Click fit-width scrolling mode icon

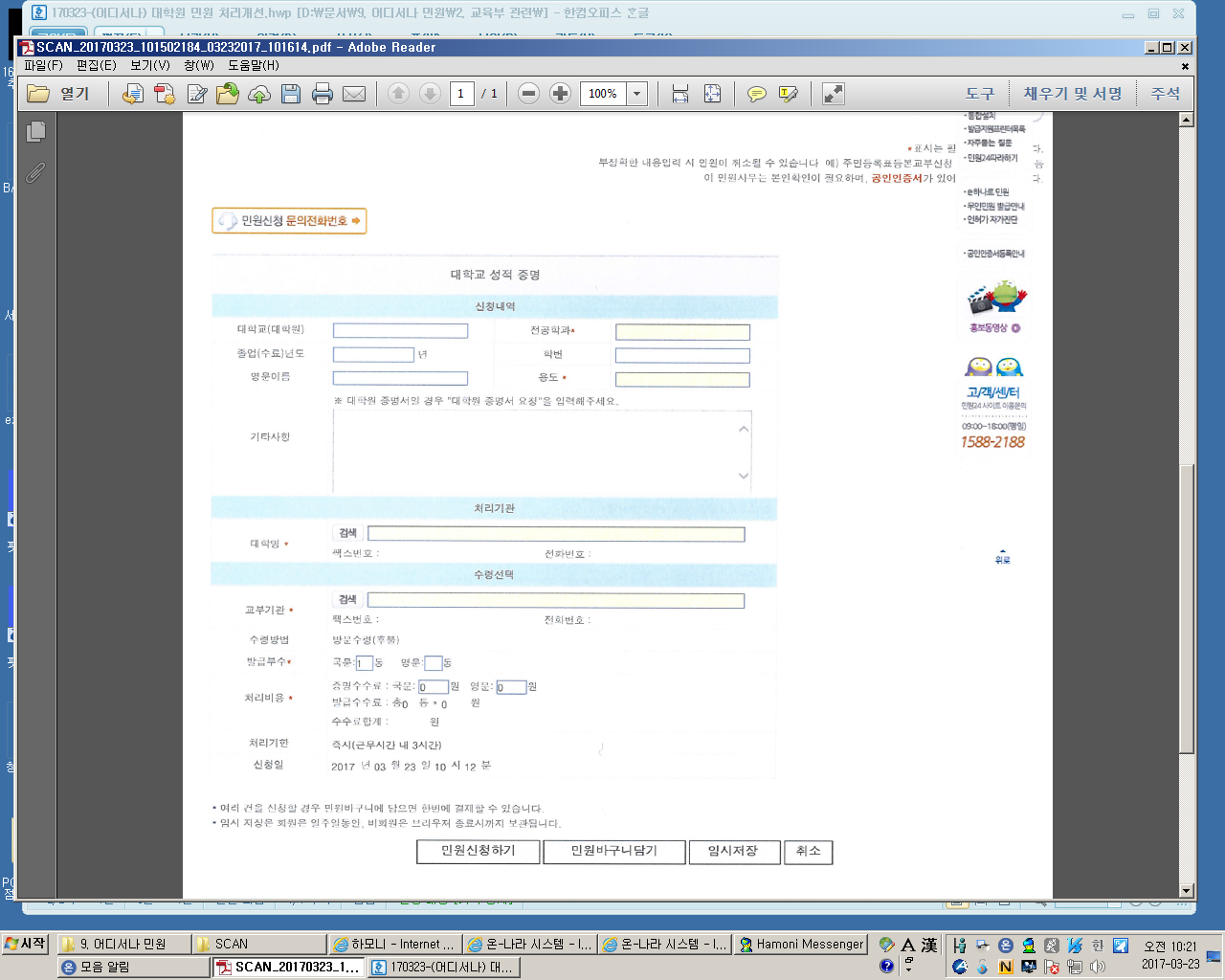point(680,94)
